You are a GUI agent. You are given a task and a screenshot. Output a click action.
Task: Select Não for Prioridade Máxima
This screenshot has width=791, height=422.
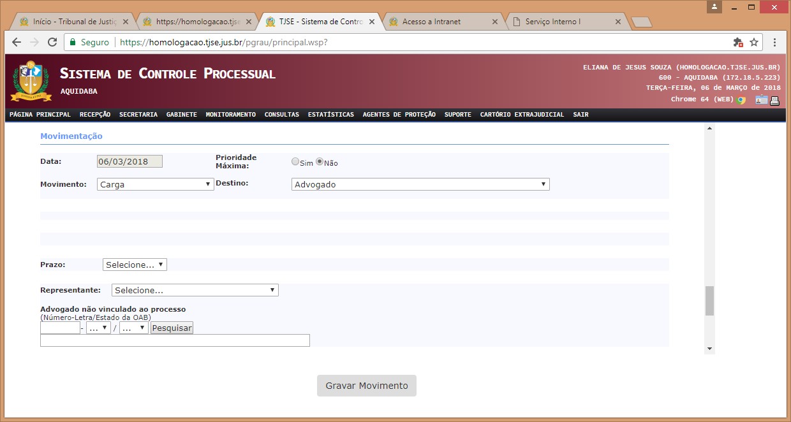tap(320, 162)
